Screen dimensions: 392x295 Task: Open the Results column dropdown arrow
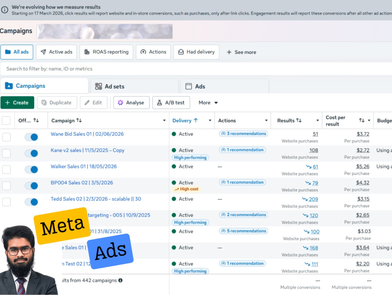coord(318,121)
